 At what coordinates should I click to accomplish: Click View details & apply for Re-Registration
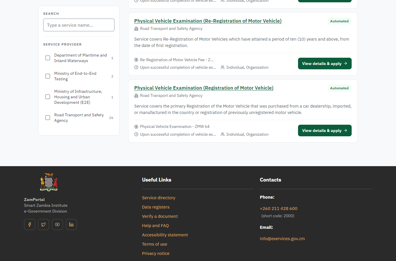point(325,64)
